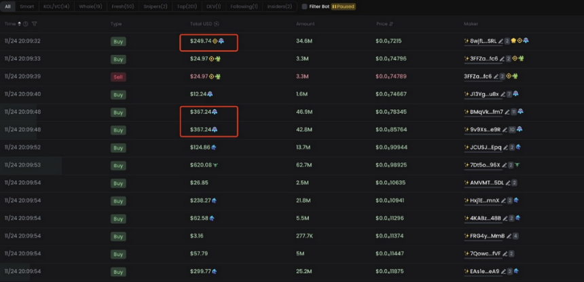The image size is (584, 282).
Task: Click the timestamp 11/24 20:09:52
Action: [22, 147]
